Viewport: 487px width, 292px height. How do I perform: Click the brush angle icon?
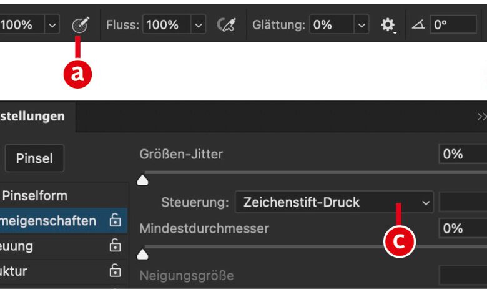click(418, 25)
